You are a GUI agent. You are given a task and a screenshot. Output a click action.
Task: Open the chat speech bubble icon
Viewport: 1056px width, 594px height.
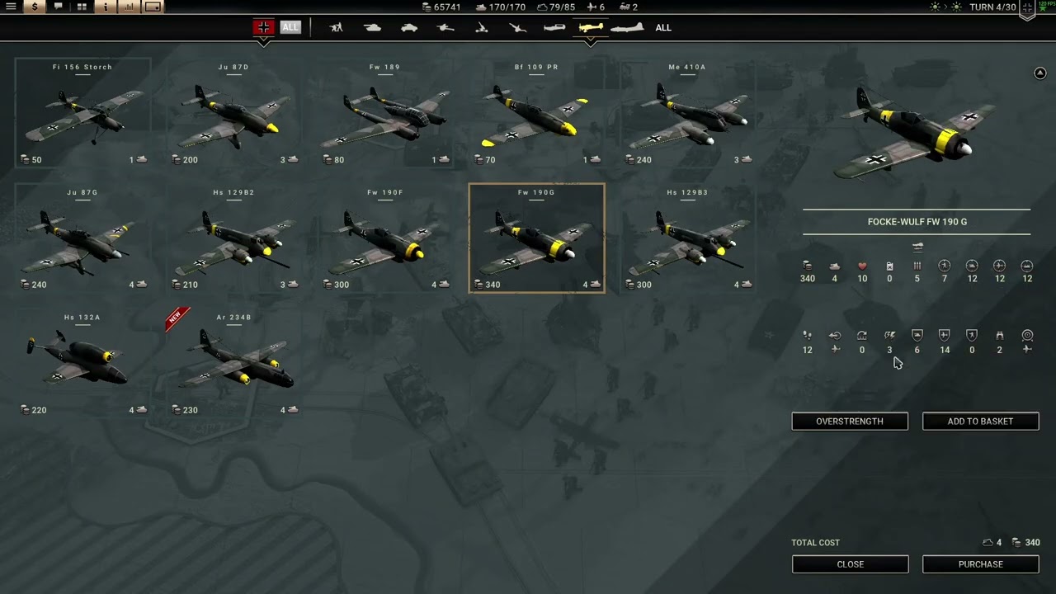click(58, 7)
